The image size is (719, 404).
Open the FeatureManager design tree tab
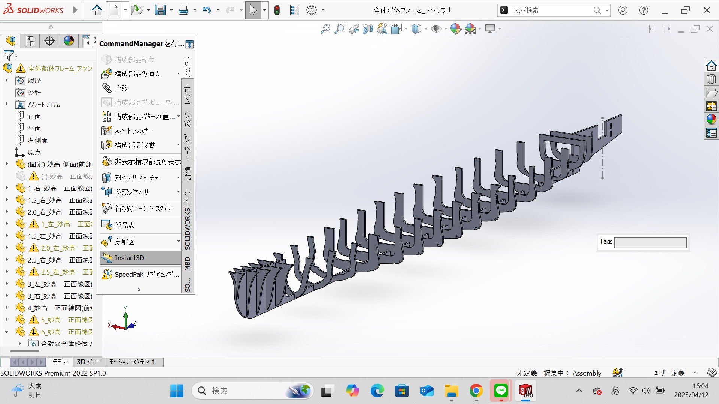[x=11, y=40]
